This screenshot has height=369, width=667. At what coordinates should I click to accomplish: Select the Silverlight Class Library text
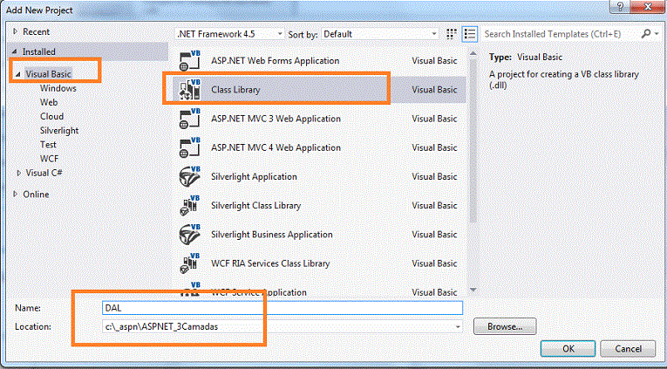coord(255,206)
